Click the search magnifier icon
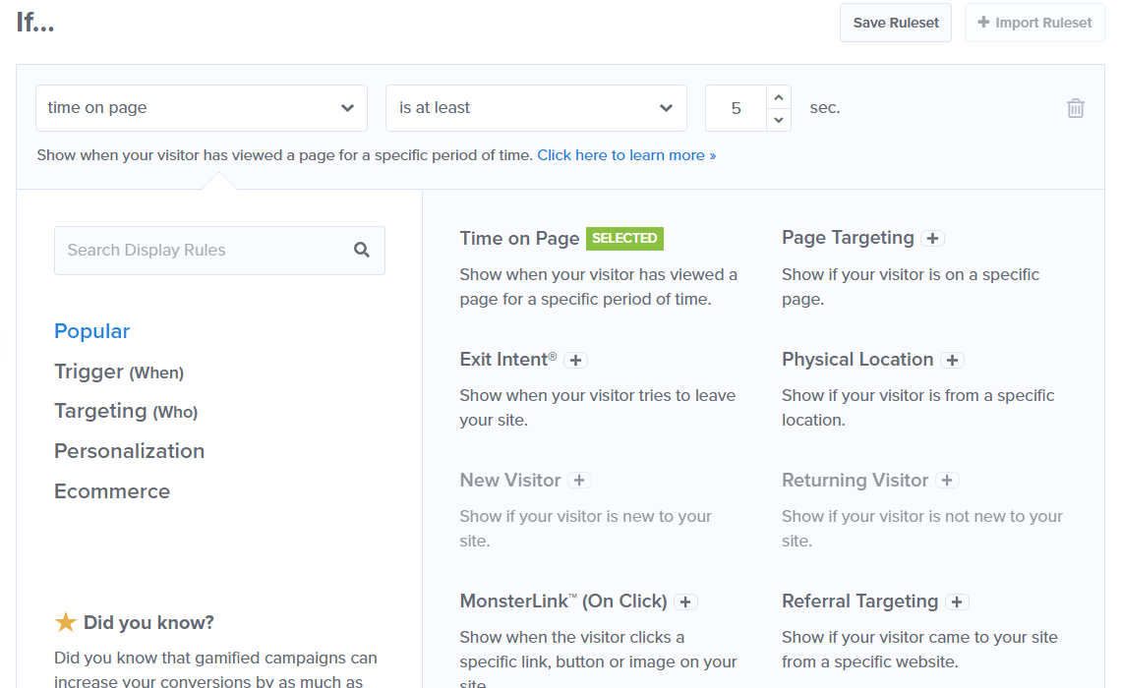1121x688 pixels. (x=362, y=250)
